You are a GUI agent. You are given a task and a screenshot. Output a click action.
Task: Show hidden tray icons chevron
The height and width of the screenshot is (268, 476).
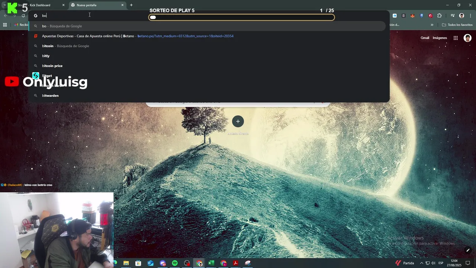421,263
